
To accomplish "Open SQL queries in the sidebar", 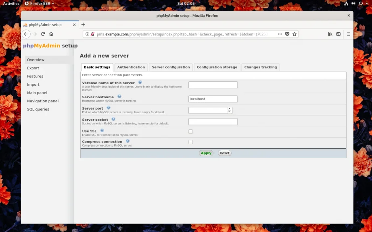I will coord(38,109).
